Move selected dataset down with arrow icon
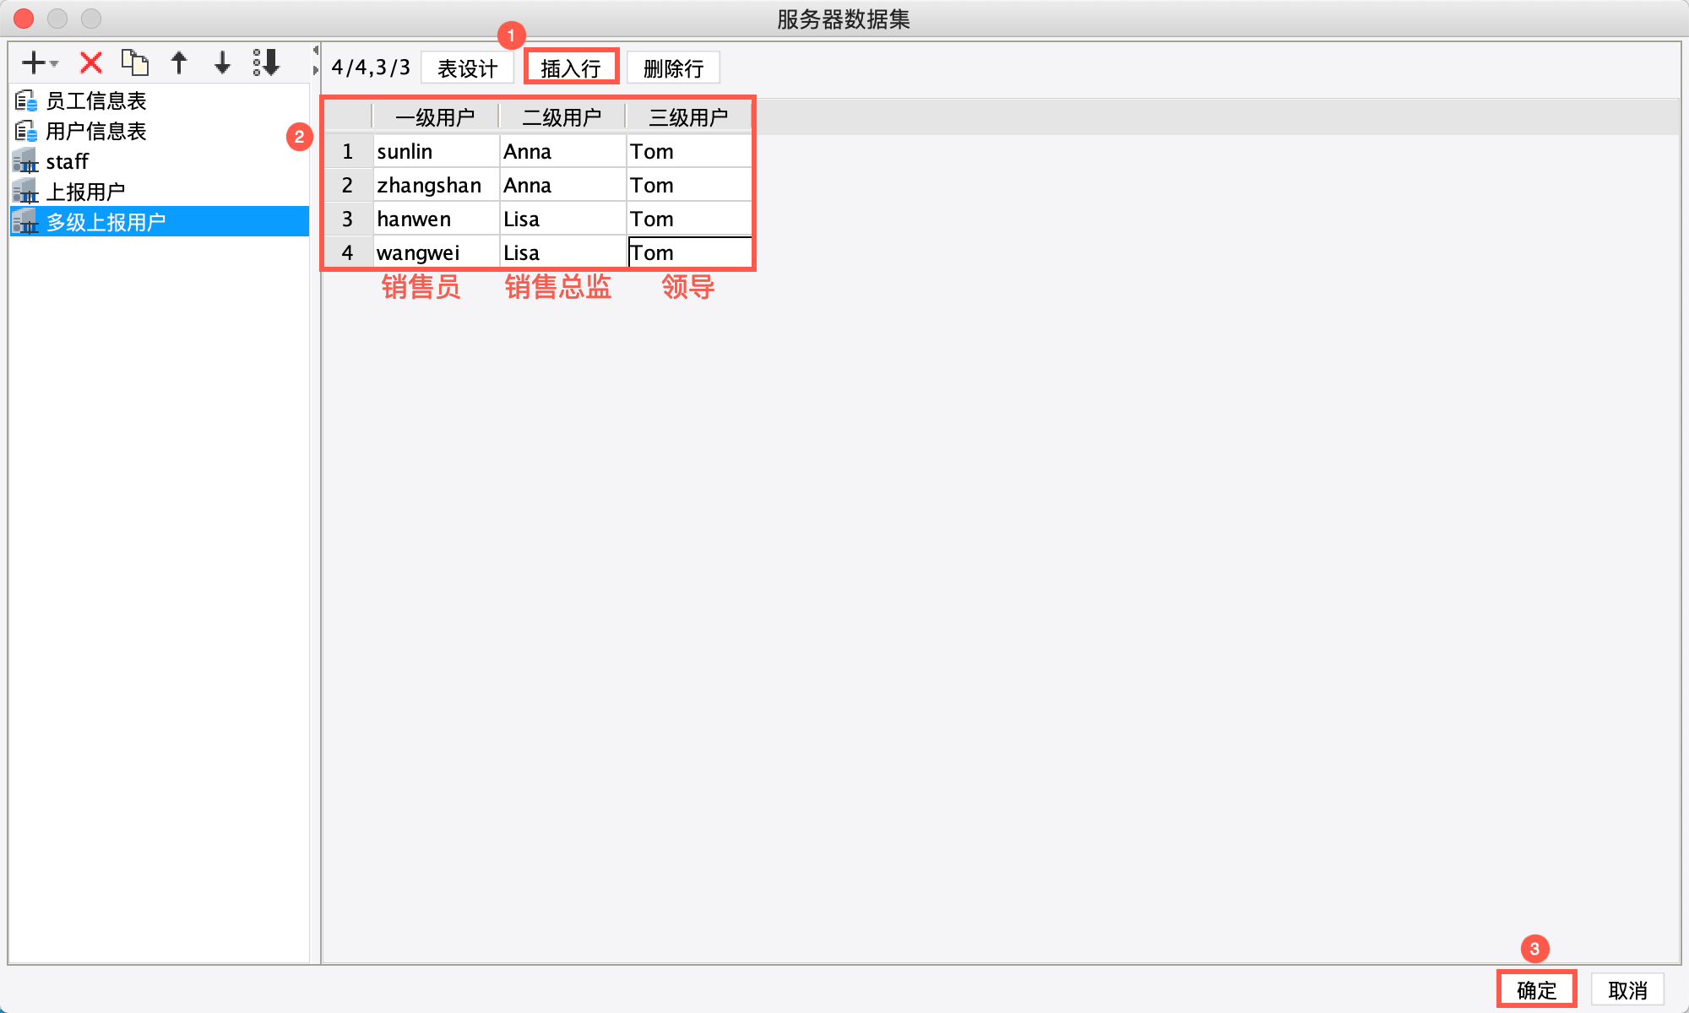 (222, 62)
